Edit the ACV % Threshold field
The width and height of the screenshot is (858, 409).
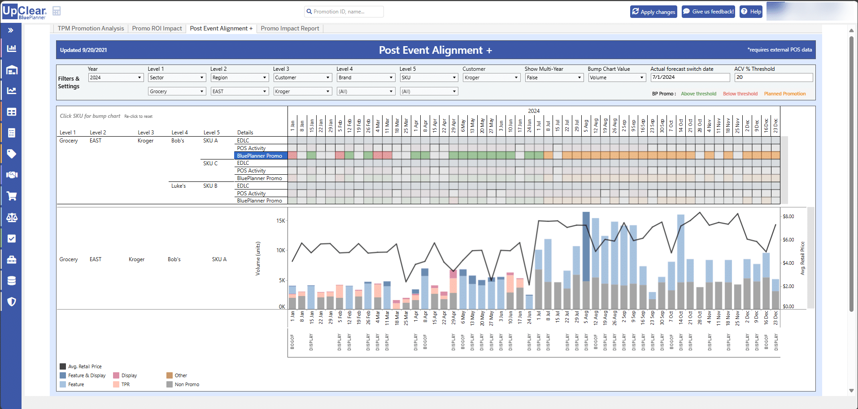773,77
